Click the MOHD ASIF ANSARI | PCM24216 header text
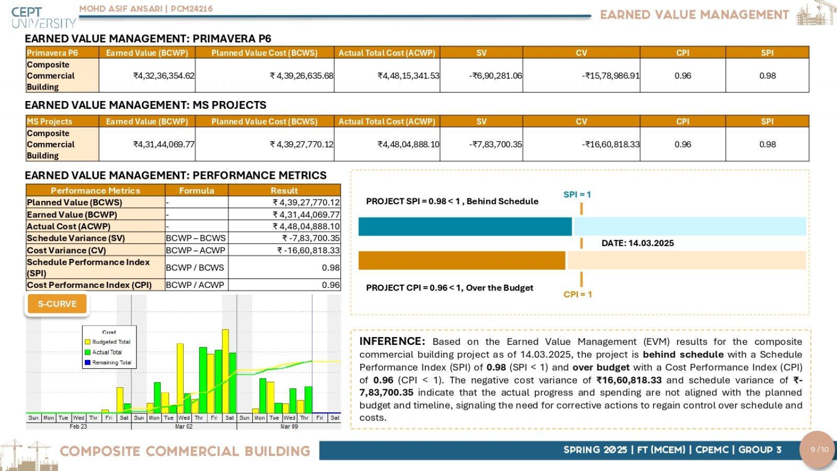This screenshot has width=837, height=471. pos(146,9)
